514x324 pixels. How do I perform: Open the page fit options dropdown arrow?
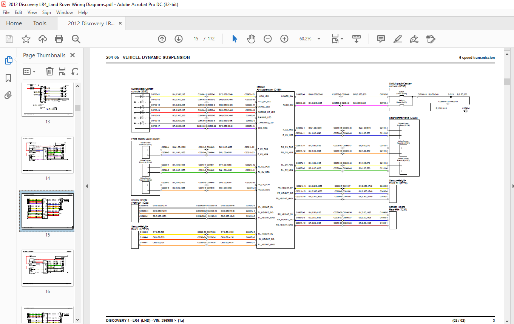coord(342,39)
